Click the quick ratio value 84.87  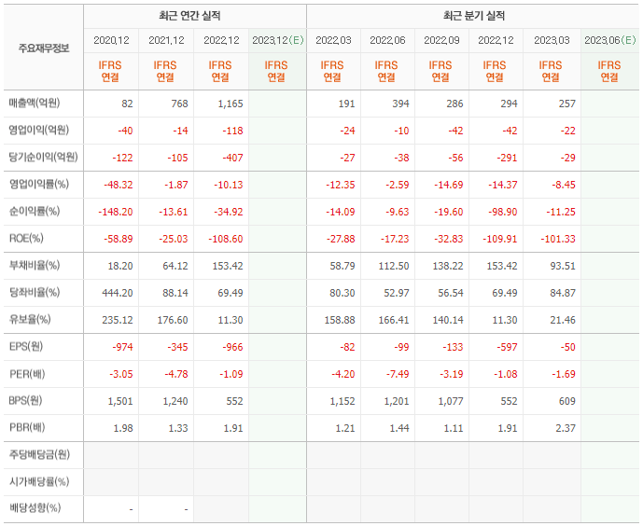pyautogui.click(x=563, y=293)
